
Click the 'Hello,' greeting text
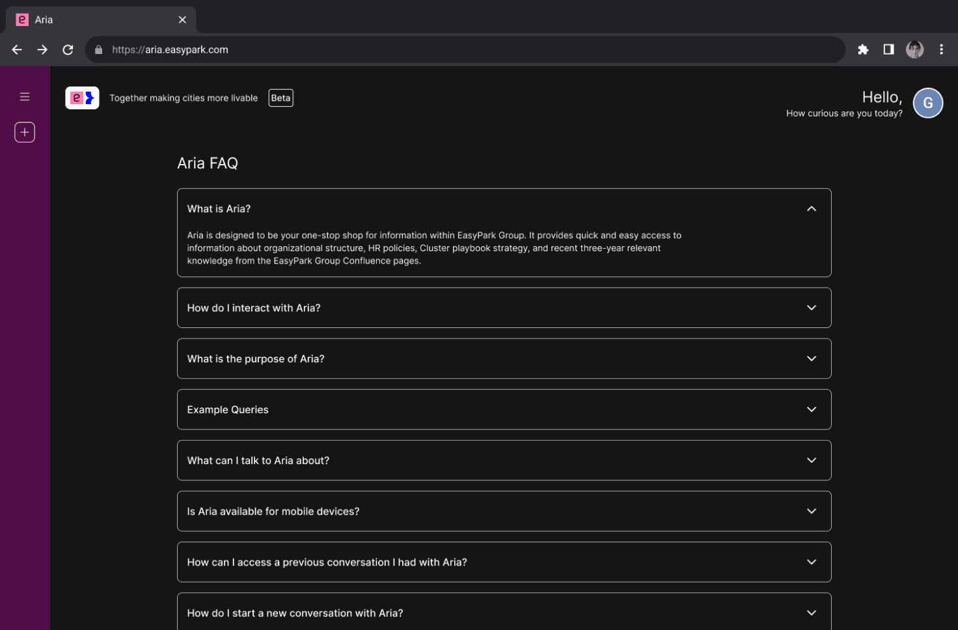pos(882,97)
